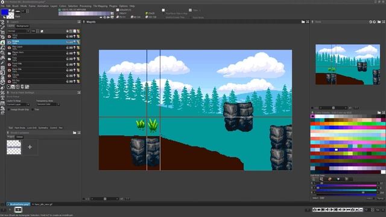The image size is (386, 217).
Task: Click the lock icon on Front Hills layer
Action: coord(67,64)
